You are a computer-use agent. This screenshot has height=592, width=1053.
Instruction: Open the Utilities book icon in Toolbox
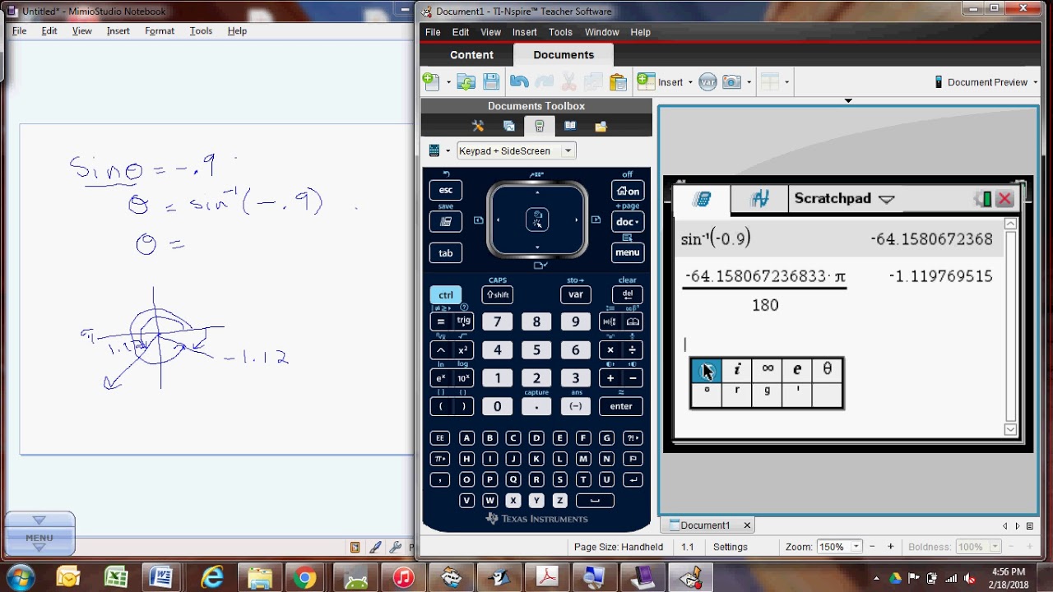pos(570,126)
